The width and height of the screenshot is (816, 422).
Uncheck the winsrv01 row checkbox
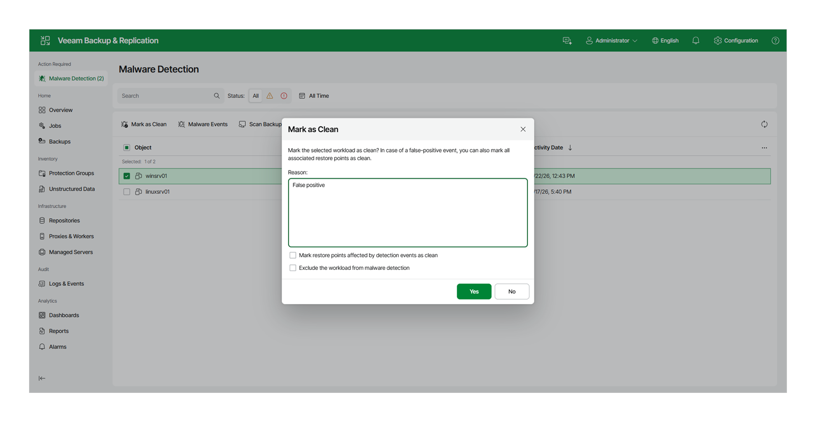[x=126, y=176]
